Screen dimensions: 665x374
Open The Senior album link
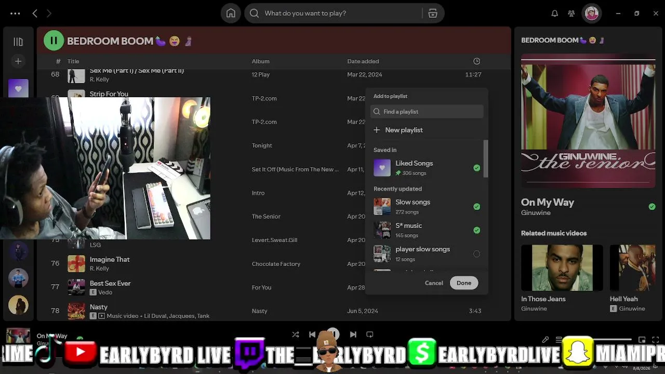coord(266,217)
